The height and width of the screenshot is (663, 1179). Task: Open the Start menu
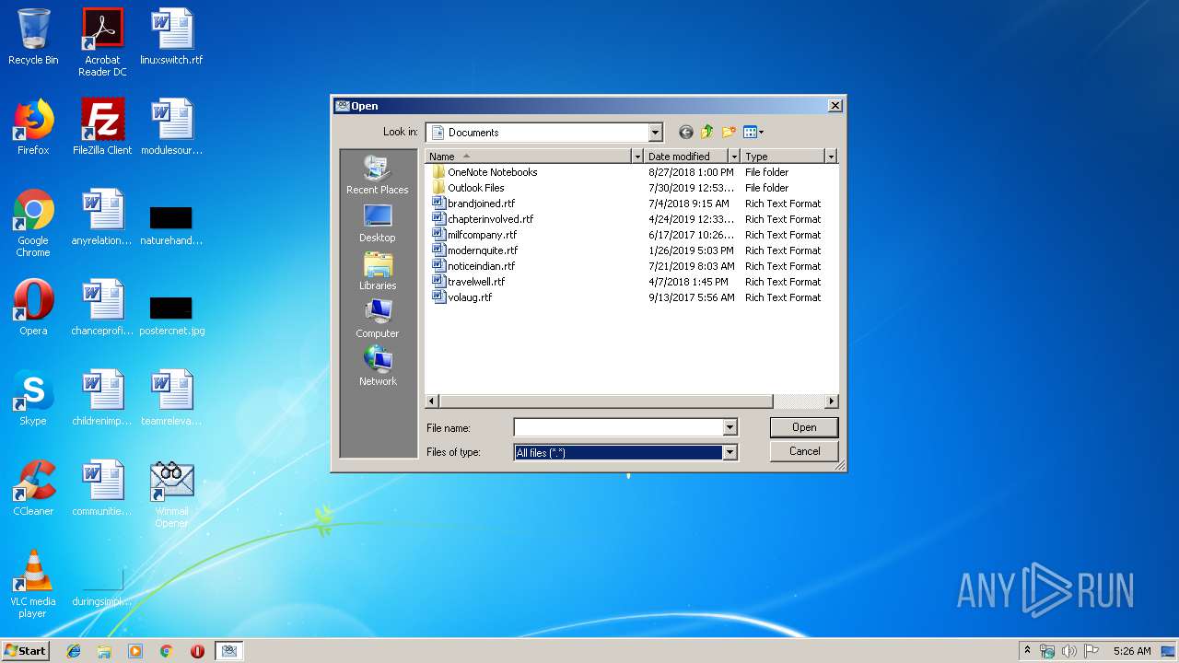click(25, 651)
